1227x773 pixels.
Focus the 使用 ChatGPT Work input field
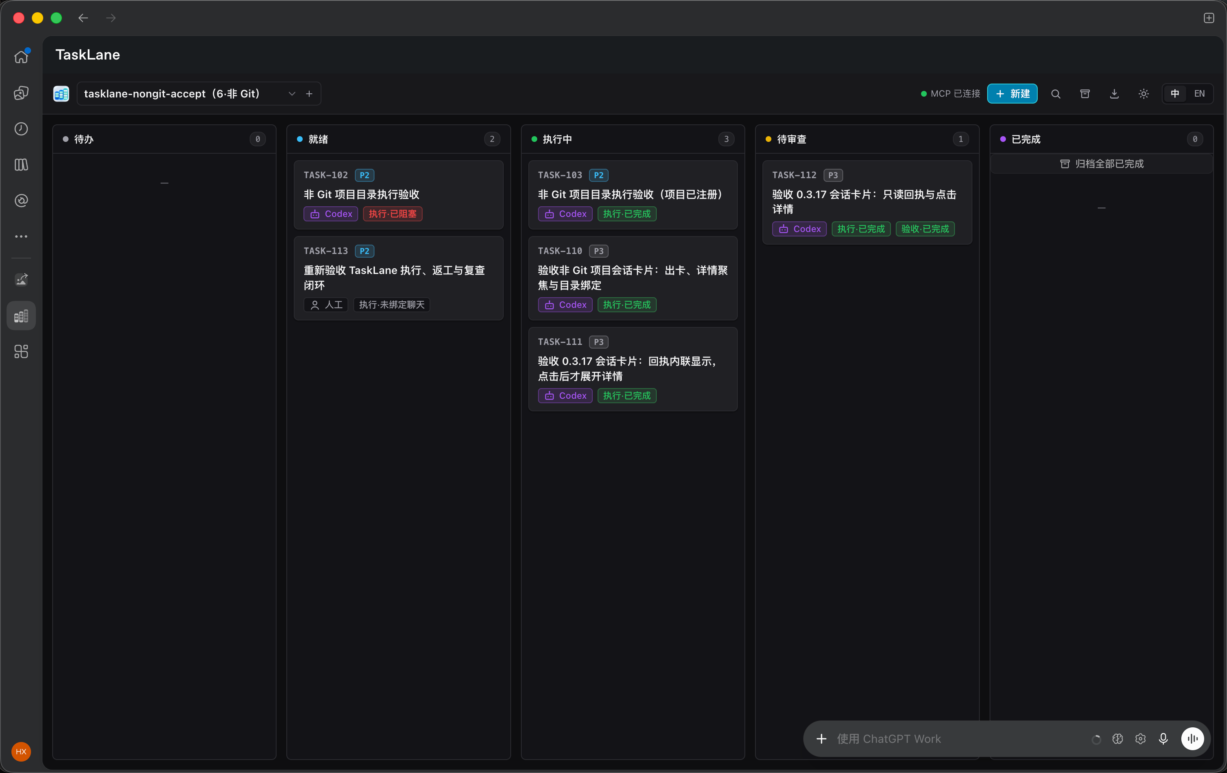958,739
